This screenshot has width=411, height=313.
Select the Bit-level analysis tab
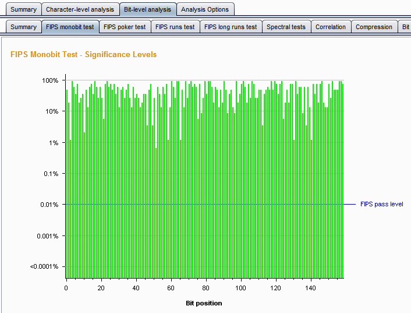tap(147, 9)
